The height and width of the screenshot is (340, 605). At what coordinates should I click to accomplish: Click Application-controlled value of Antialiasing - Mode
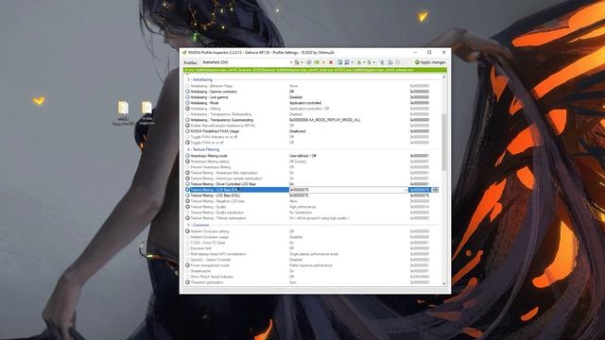[305, 103]
